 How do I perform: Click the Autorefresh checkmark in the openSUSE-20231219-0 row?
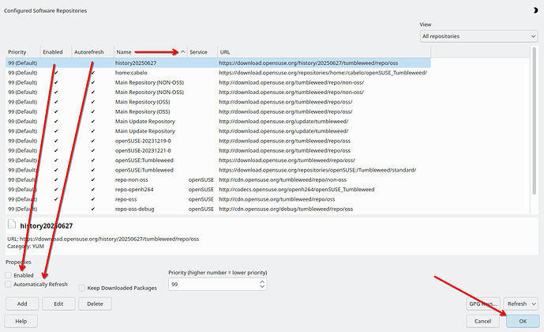(92, 141)
